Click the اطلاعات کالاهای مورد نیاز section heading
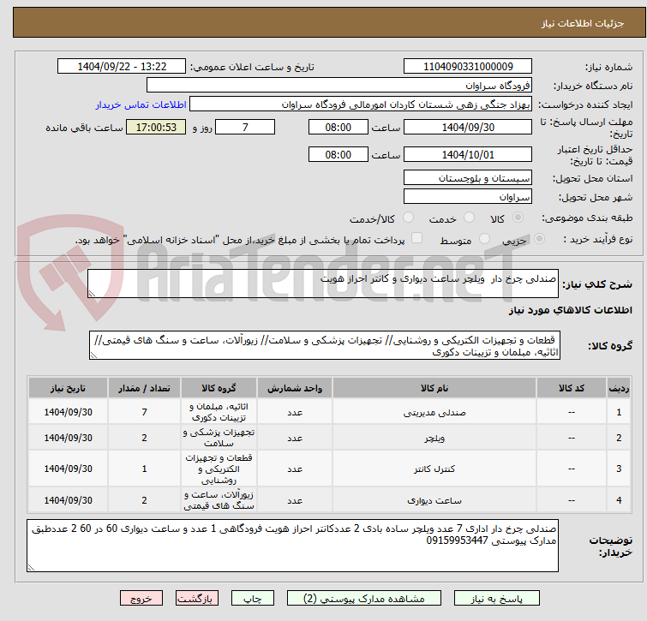Screen dimensions: 647x621 pos(570,310)
